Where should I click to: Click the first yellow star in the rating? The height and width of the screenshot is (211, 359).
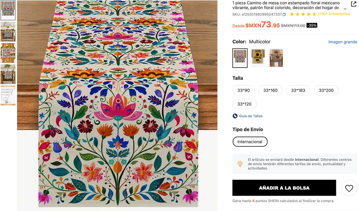(x=292, y=14)
